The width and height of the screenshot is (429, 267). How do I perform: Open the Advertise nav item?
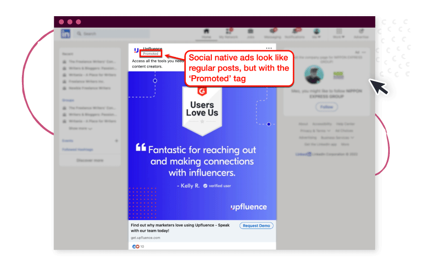361,33
